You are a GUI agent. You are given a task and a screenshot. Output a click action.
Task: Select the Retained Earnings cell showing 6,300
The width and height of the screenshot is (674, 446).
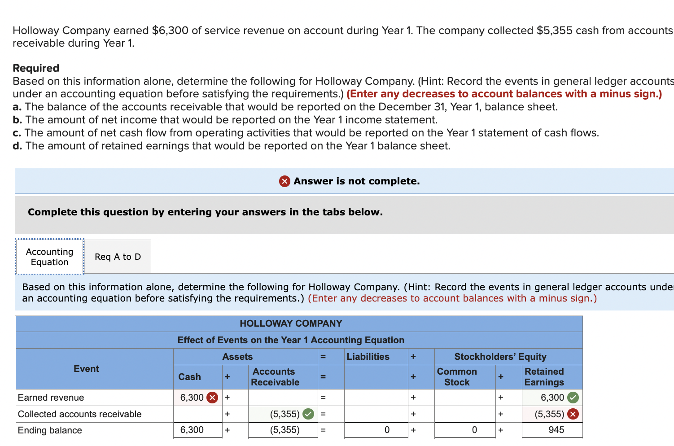tap(552, 398)
